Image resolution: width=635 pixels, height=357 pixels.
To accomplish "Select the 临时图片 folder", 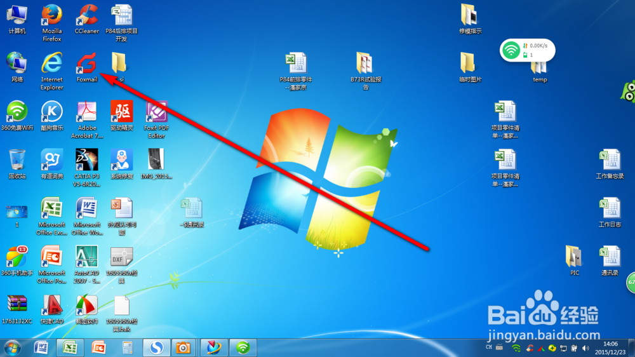I will tap(470, 67).
